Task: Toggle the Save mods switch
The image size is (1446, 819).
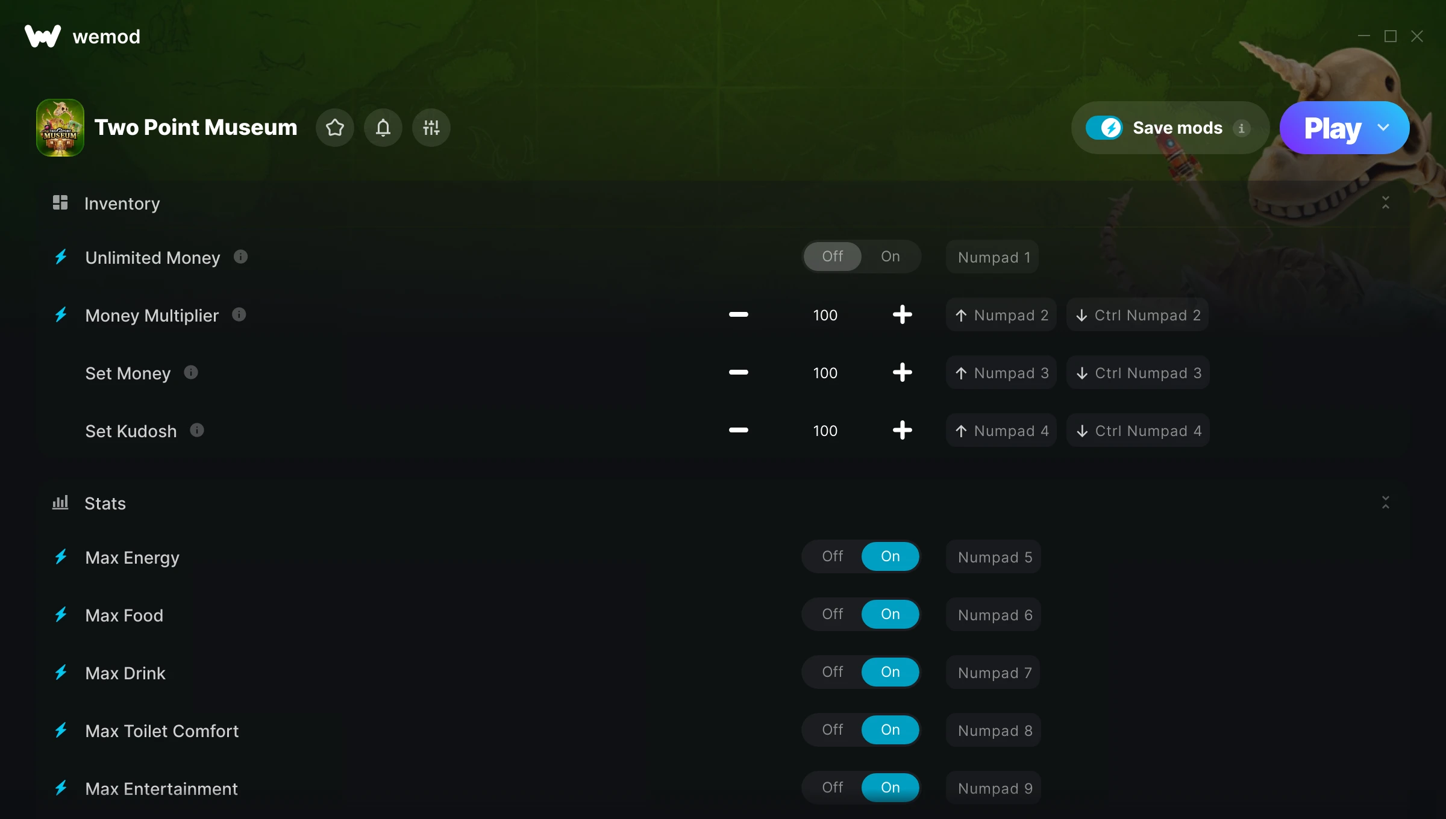Action: click(x=1104, y=128)
